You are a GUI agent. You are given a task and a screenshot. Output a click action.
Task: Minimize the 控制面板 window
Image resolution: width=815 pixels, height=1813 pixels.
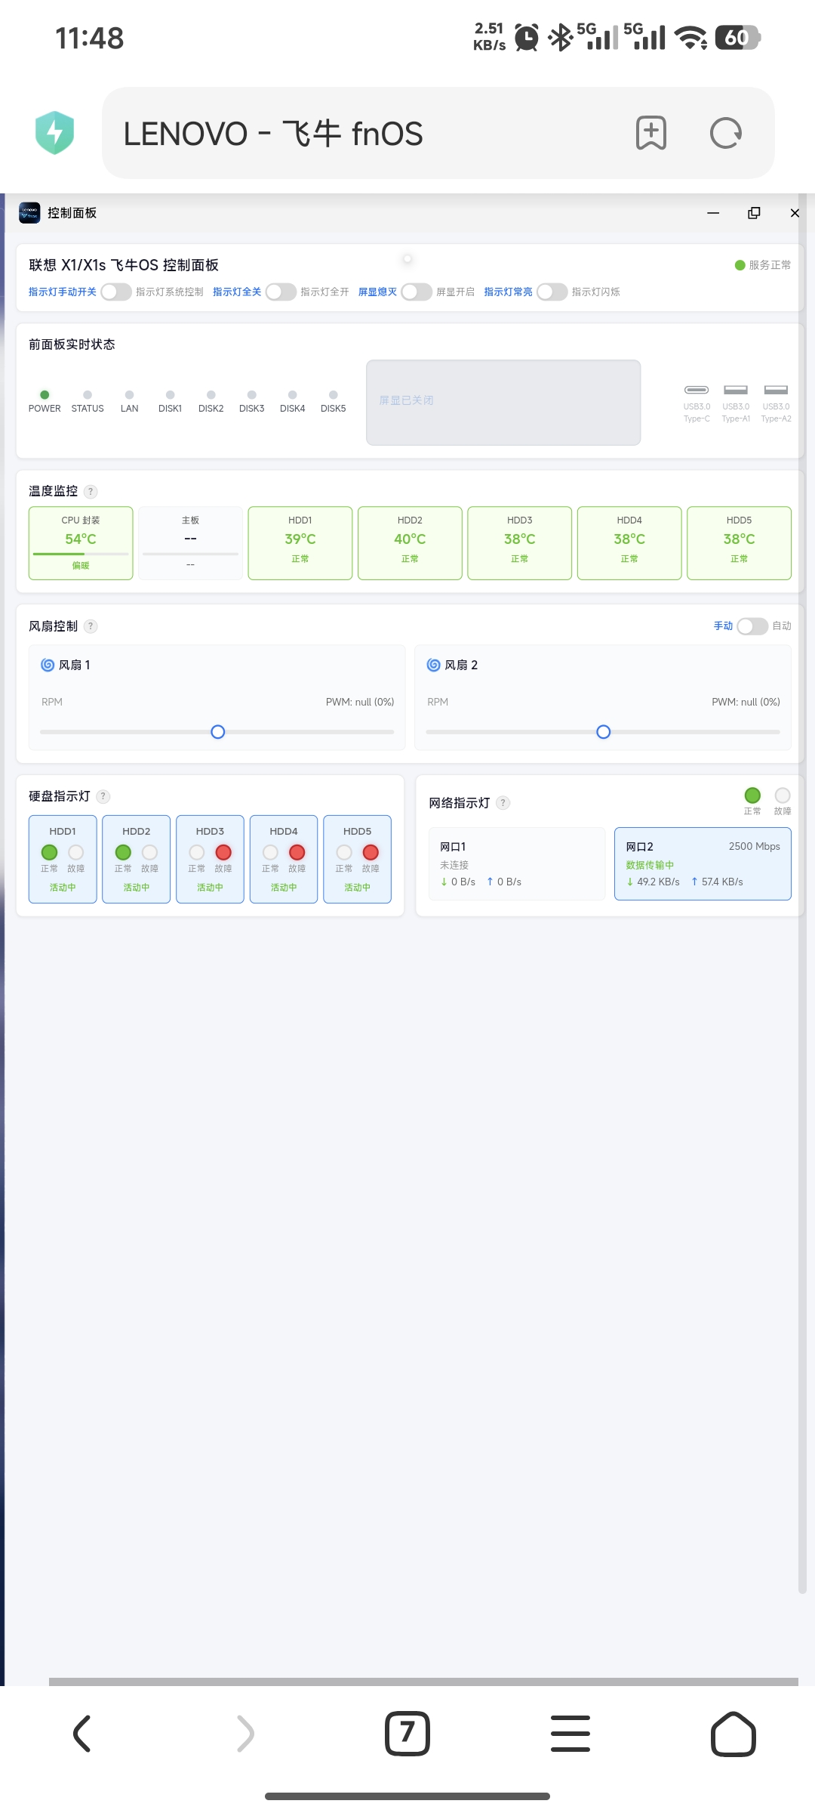click(713, 213)
